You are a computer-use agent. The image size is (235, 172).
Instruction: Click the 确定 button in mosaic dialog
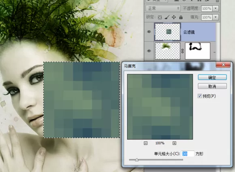tap(212, 78)
